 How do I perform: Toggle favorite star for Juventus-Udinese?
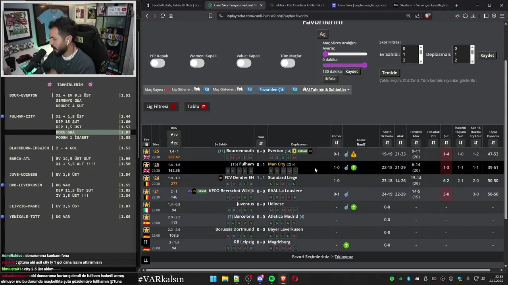click(146, 205)
